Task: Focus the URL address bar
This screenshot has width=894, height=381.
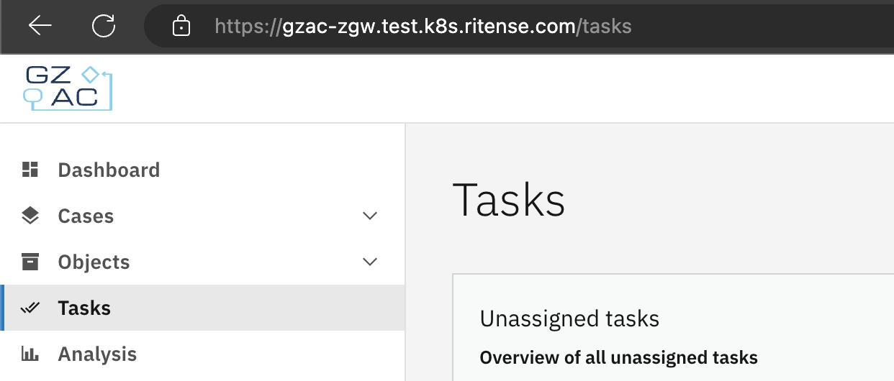Action: [x=461, y=27]
